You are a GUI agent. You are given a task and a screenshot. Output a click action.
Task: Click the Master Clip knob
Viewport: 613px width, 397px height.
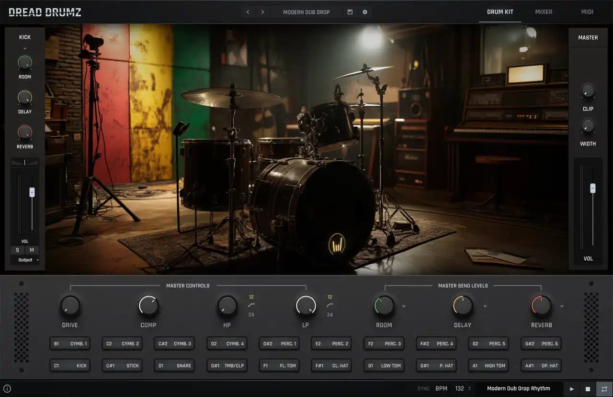(588, 91)
